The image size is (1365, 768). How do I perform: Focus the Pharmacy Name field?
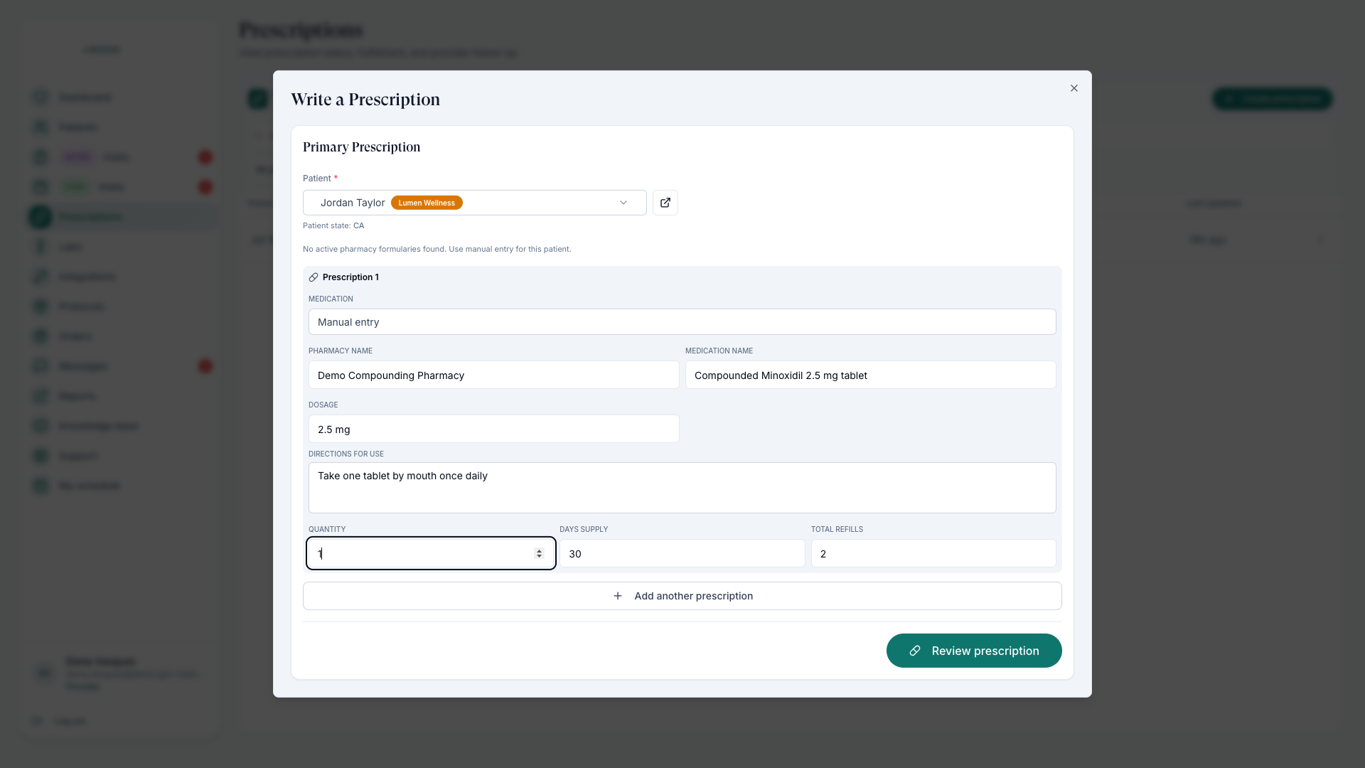click(493, 375)
